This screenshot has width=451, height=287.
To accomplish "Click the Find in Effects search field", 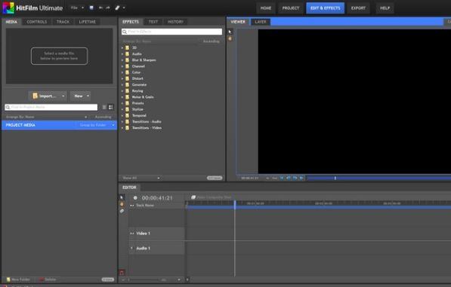I will tap(171, 32).
